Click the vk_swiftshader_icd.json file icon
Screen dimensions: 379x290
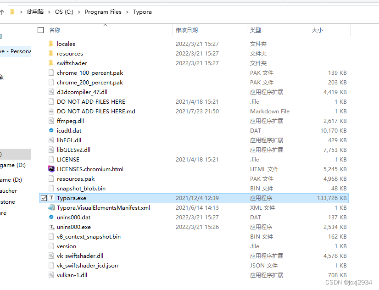[x=51, y=265]
